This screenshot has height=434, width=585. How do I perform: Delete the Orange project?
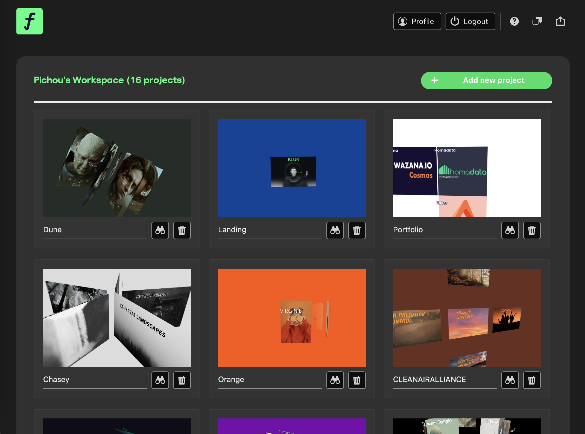(357, 380)
